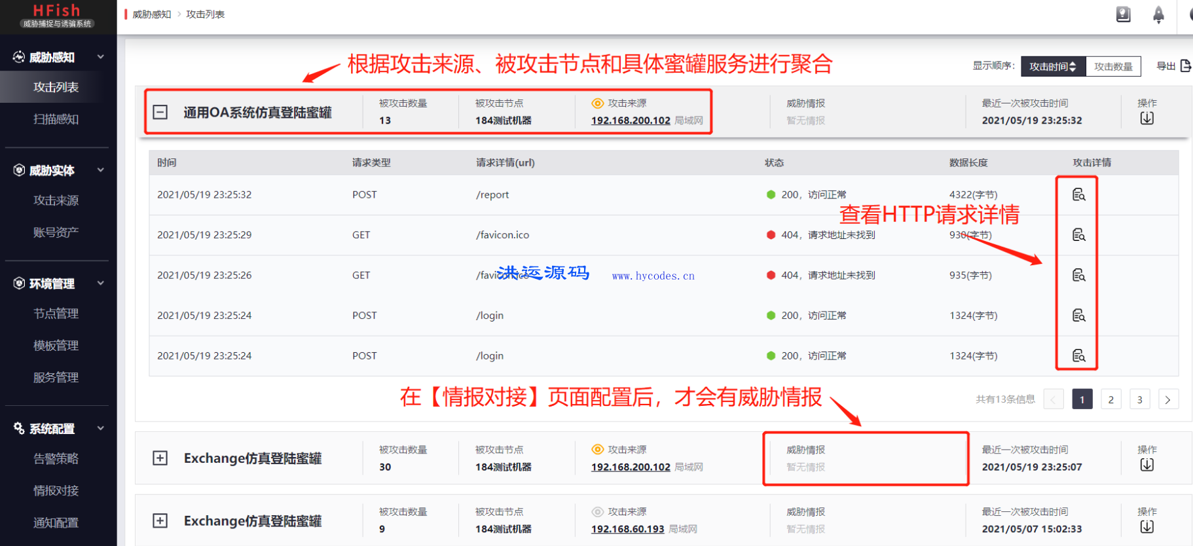Screen dimensions: 1193x546
Task: Open 模板管理 menu item
Action: tap(56, 346)
